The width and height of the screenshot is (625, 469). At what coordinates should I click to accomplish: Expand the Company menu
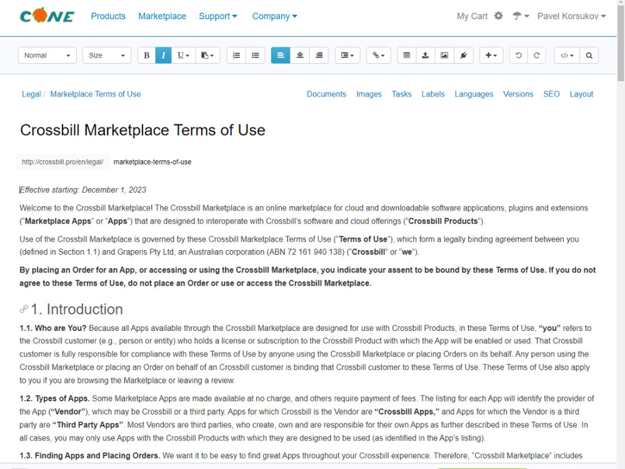[x=274, y=16]
